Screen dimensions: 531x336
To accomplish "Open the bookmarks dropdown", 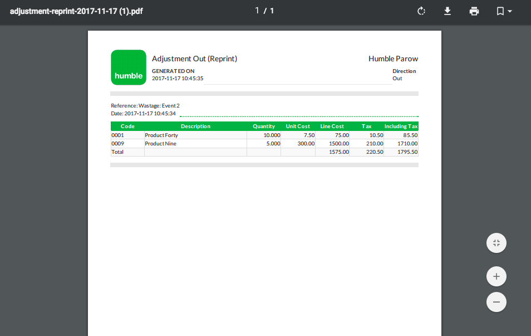I will coord(504,11).
